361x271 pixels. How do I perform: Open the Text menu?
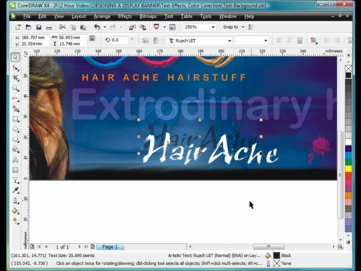coord(169,16)
